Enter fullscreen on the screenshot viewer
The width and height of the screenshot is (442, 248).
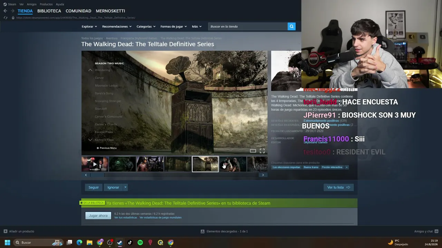262,151
